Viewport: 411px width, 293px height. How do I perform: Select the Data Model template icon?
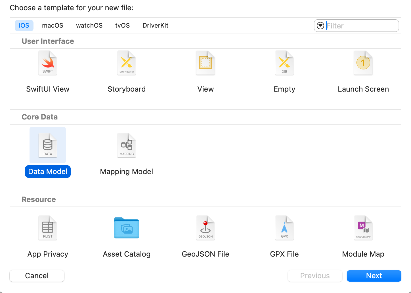[x=48, y=145]
